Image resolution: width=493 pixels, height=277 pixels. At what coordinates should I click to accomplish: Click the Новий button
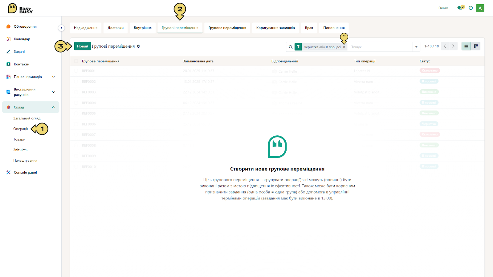click(x=83, y=46)
